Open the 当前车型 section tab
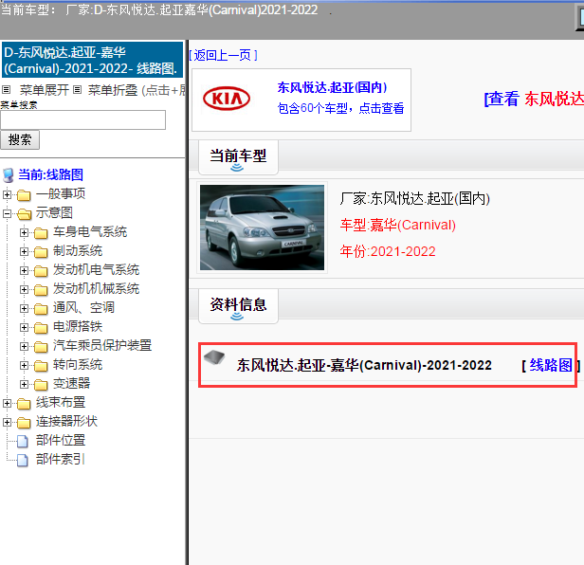 point(238,157)
